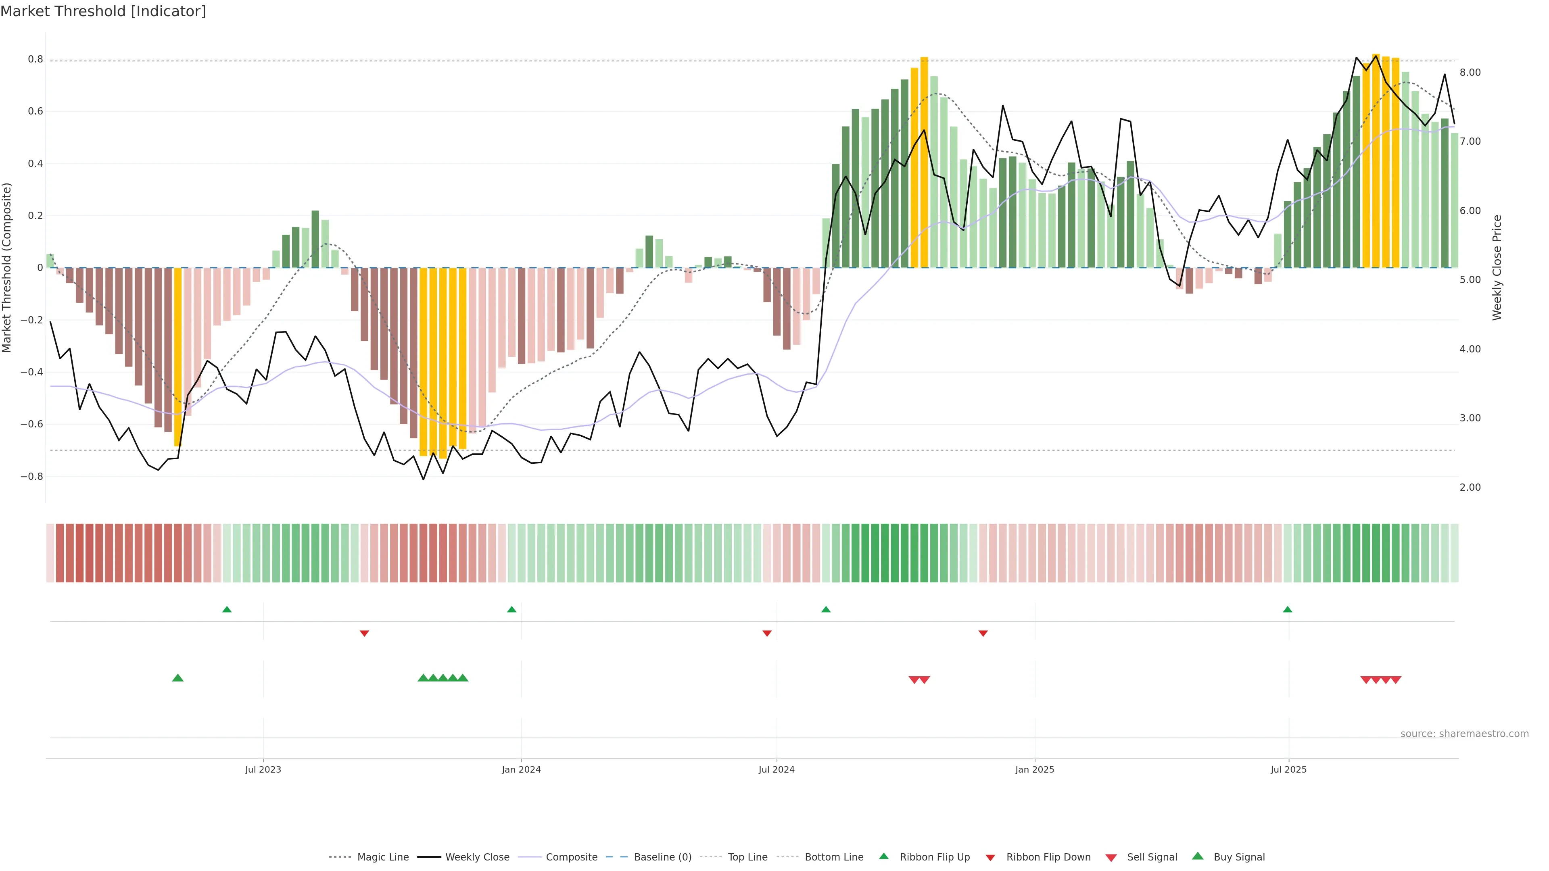Click the ribbon flip up marker near Jul 2025

coord(1288,610)
